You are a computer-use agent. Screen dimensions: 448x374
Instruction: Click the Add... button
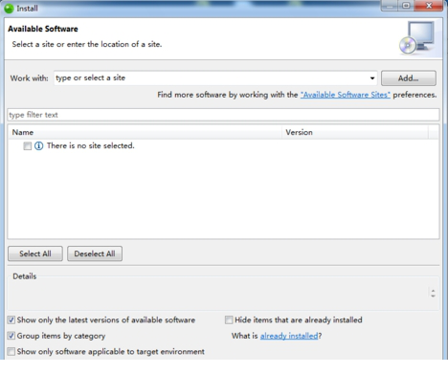pyautogui.click(x=409, y=78)
